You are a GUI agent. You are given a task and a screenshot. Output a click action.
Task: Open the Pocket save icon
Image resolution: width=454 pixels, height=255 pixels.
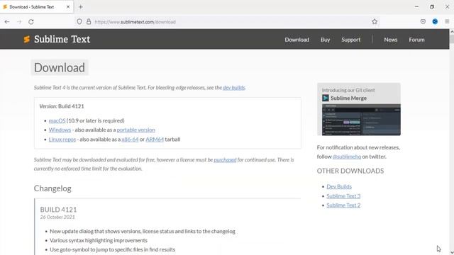[x=423, y=22]
